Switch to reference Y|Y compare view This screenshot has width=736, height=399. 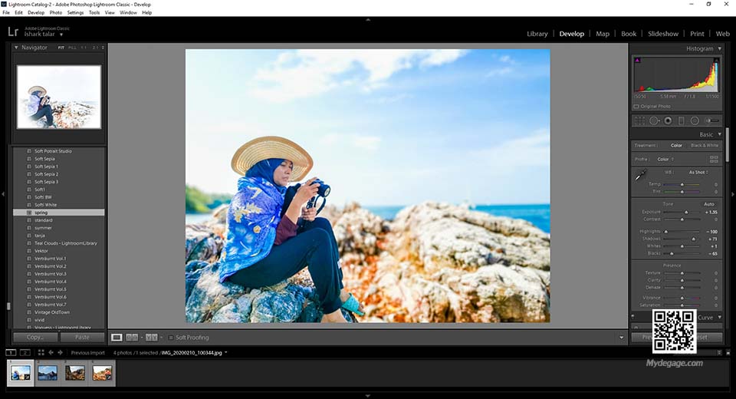point(151,338)
